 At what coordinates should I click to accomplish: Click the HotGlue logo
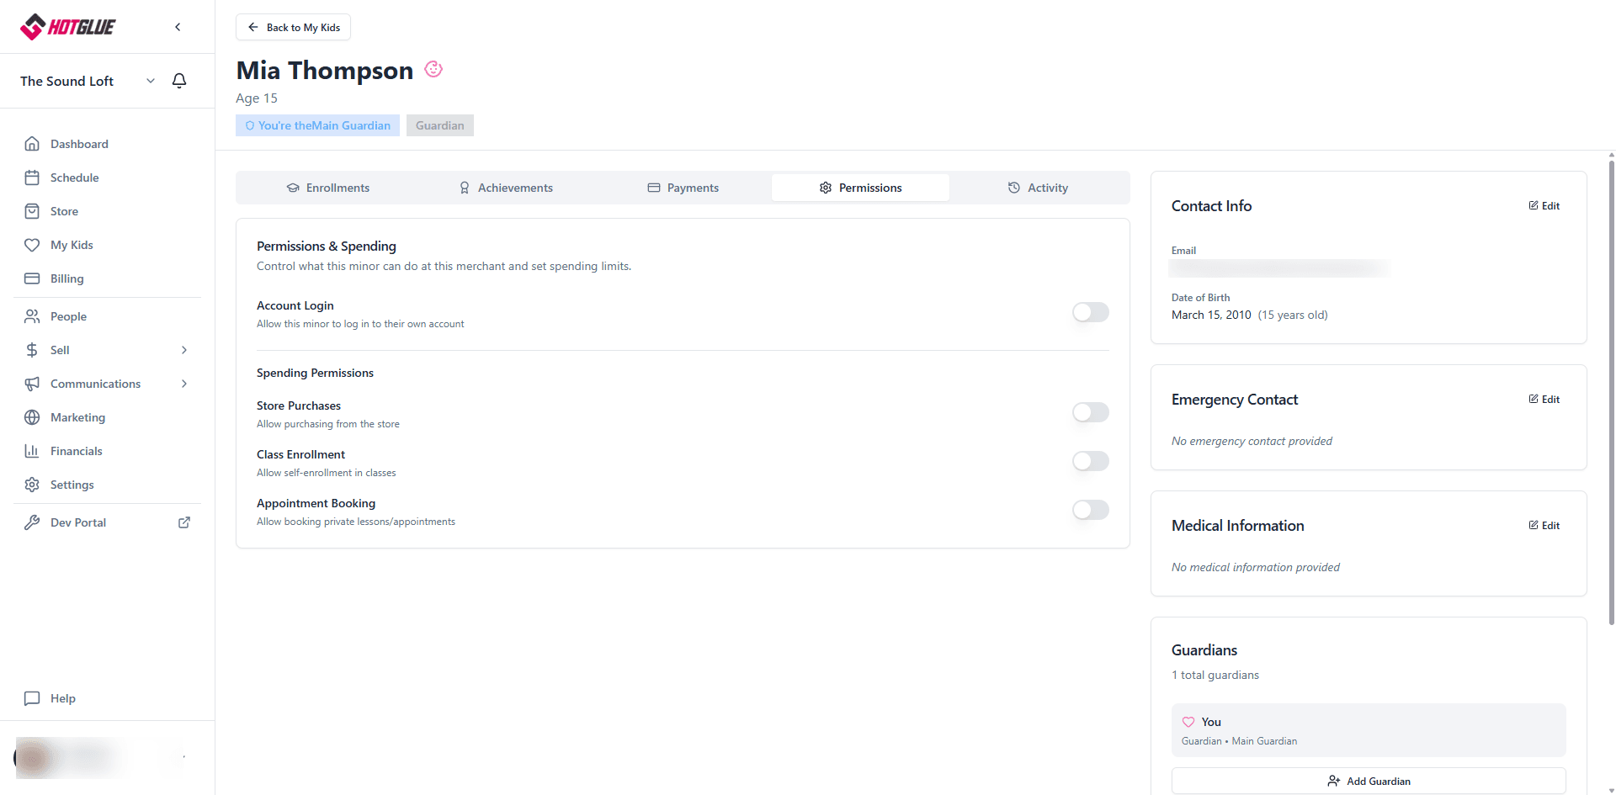(68, 27)
